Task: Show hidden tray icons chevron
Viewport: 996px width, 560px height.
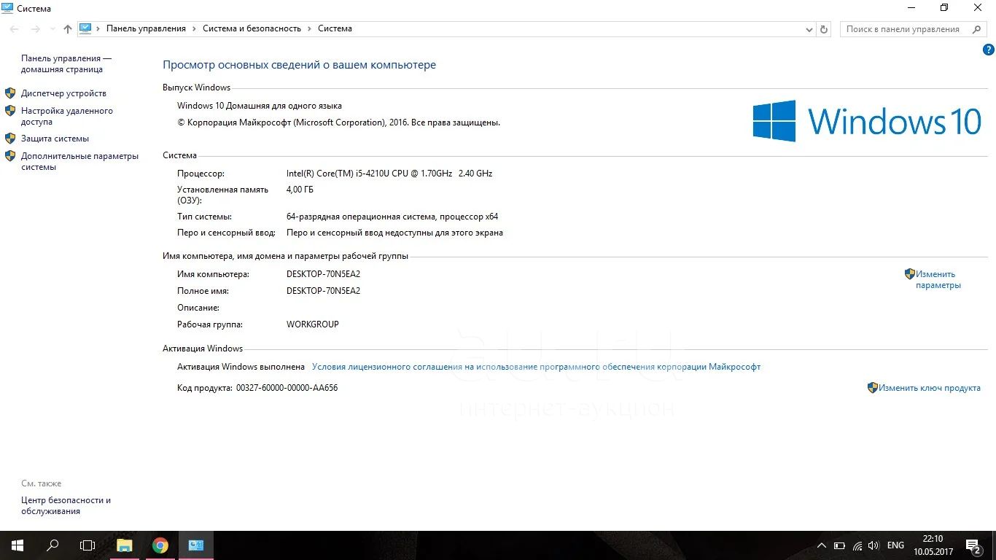Action: [x=822, y=545]
